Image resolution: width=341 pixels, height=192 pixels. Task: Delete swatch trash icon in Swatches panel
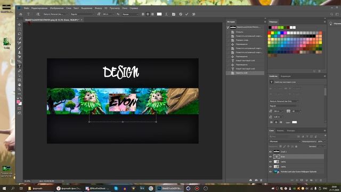(319, 71)
